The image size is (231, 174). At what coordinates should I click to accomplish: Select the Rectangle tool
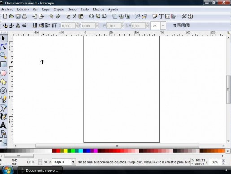point(4,64)
